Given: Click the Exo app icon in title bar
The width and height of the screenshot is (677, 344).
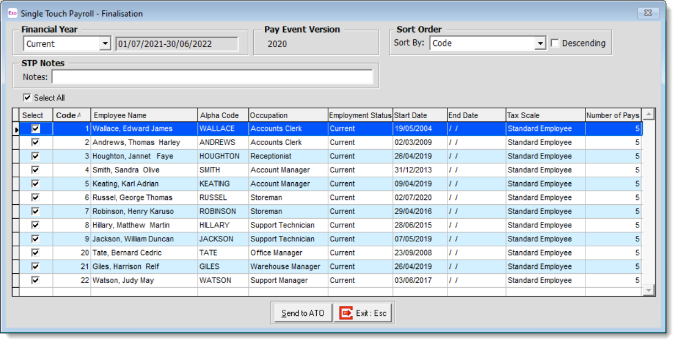Looking at the screenshot, I should [x=12, y=13].
